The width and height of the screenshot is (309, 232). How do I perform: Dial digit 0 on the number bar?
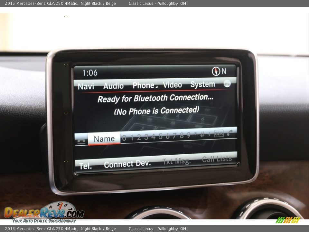pos(124,138)
